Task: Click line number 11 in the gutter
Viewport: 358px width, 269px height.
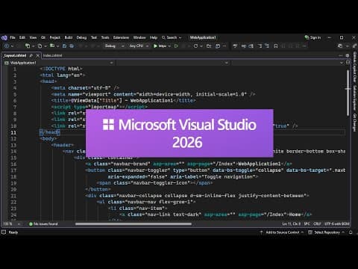Action: coord(13,132)
